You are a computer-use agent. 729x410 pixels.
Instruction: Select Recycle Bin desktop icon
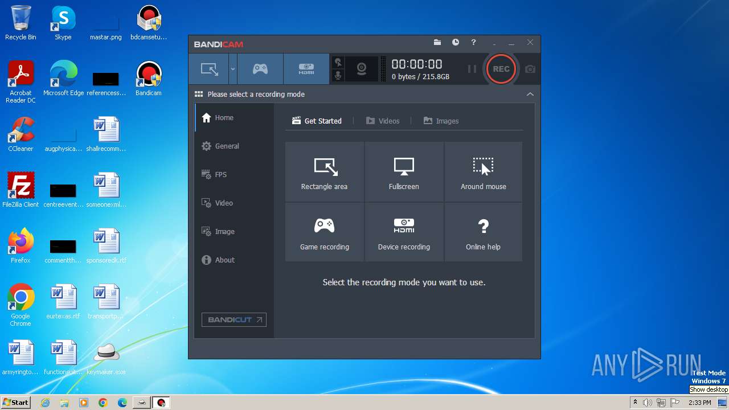coord(21,23)
